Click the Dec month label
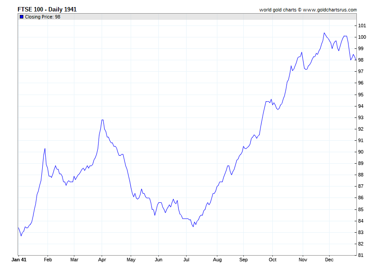 pyautogui.click(x=329, y=260)
